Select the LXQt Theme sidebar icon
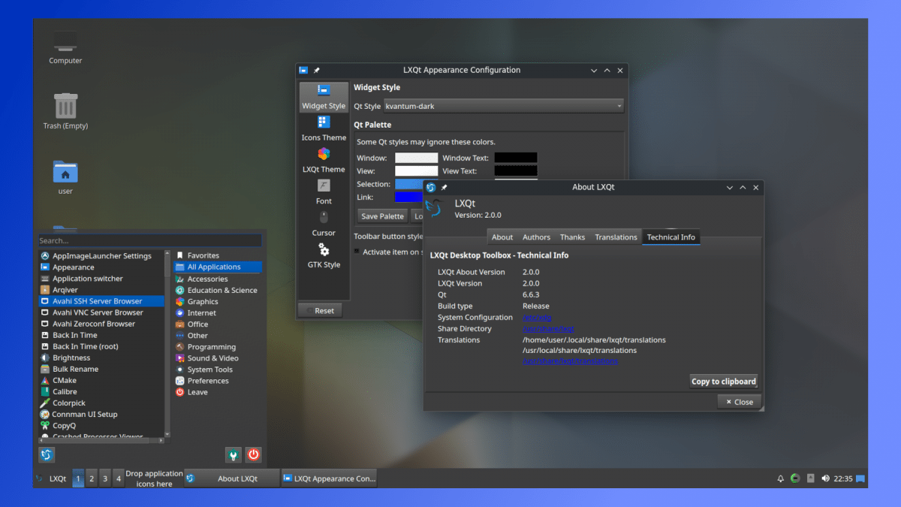The image size is (901, 507). [x=324, y=160]
